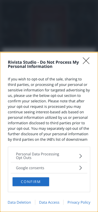
Task: Expand Personal Data Processing Opt Outs chevron
Action: (x=81, y=156)
